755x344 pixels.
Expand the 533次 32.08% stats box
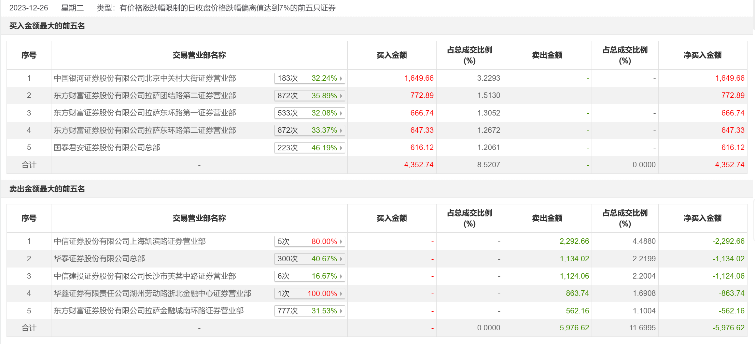point(310,113)
